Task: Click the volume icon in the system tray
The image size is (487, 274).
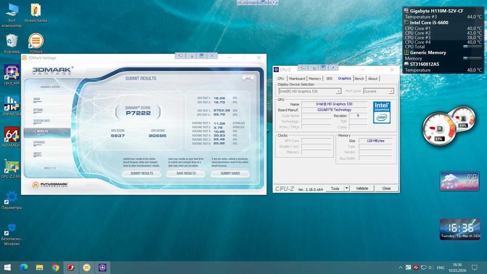Action: pos(431,268)
